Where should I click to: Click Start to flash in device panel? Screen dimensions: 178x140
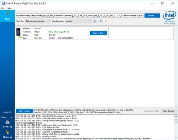(98, 33)
